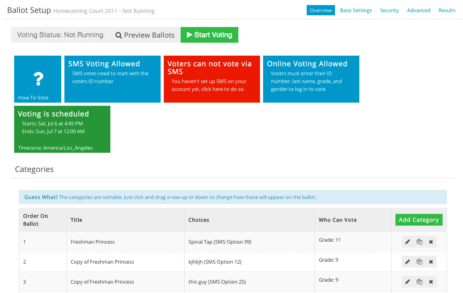Click the Ballot Setup page title

(x=29, y=10)
